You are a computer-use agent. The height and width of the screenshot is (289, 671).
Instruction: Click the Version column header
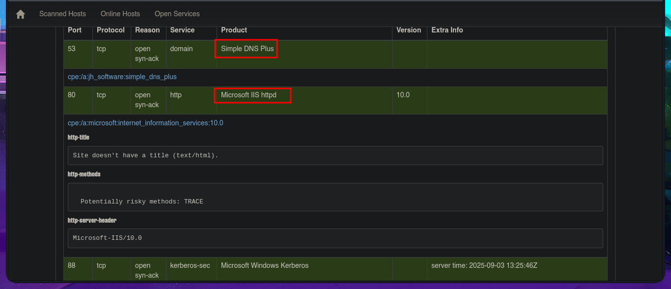[409, 30]
